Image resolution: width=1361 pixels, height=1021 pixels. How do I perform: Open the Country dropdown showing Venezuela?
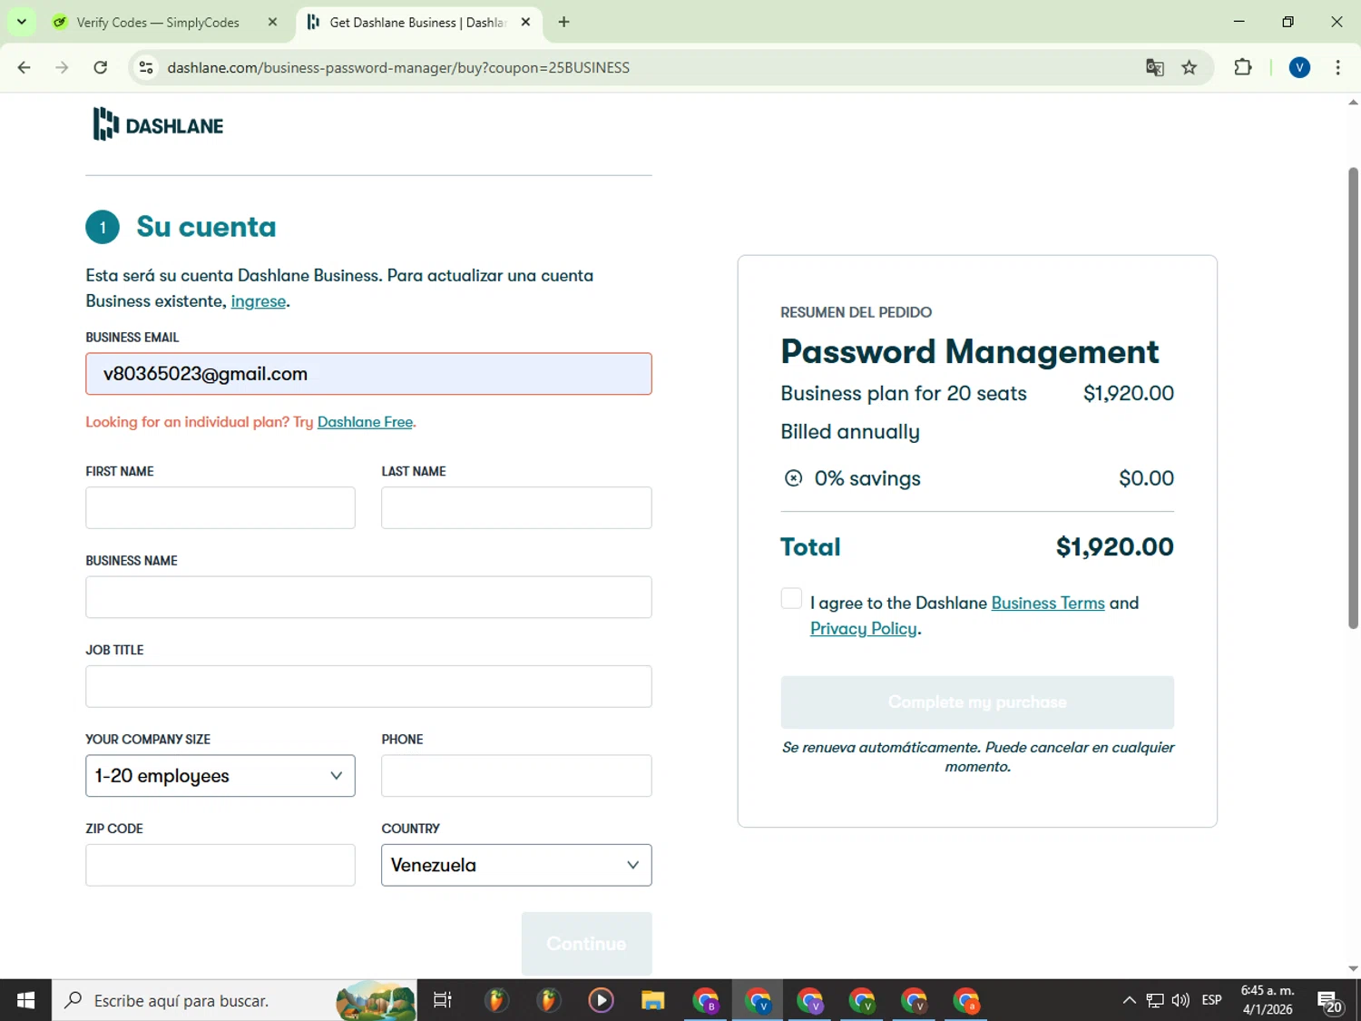515,865
